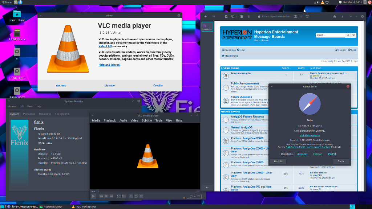Open Playback menu in VLC player
The image size is (372, 209).
(110, 120)
